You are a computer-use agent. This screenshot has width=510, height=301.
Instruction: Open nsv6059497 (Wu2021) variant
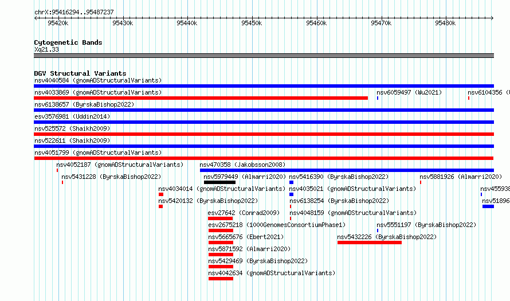click(x=409, y=92)
